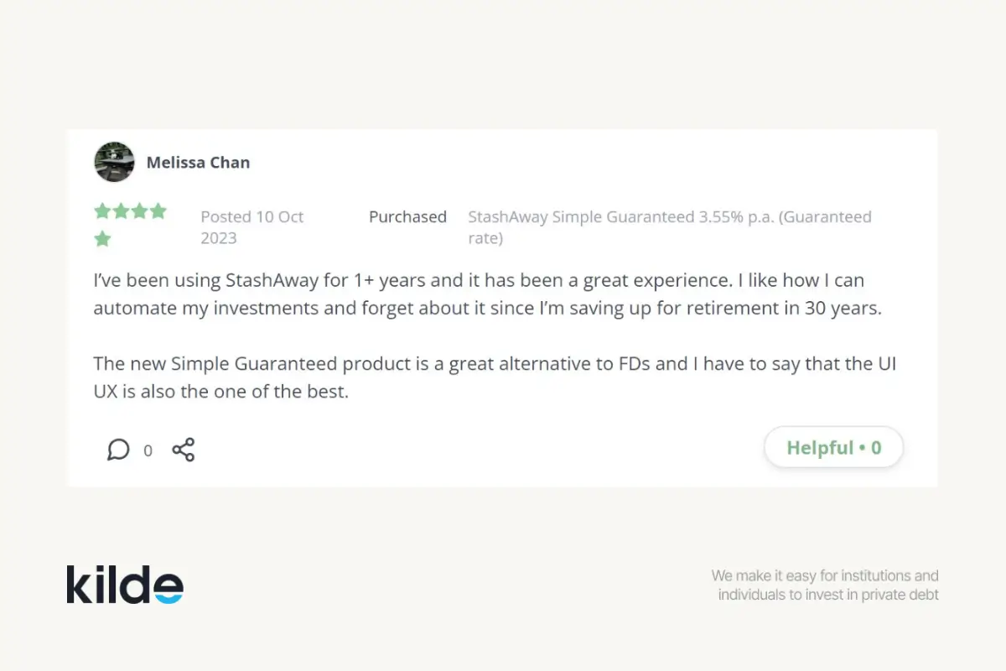Click the kilde tagline about private debt
The height and width of the screenshot is (671, 1006).
tap(825, 585)
